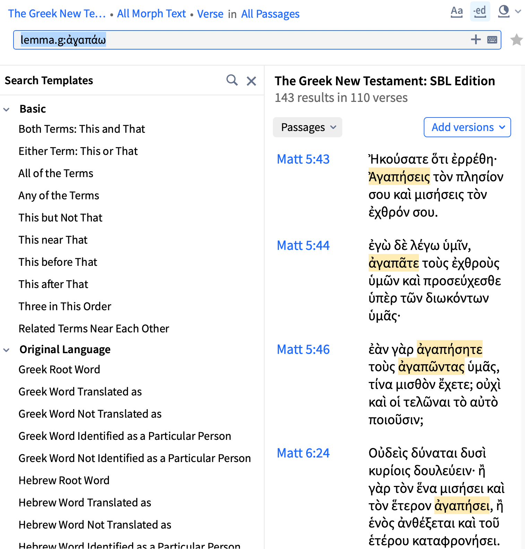Select Hebrew Root Word template
This screenshot has width=525, height=549.
[x=64, y=480]
